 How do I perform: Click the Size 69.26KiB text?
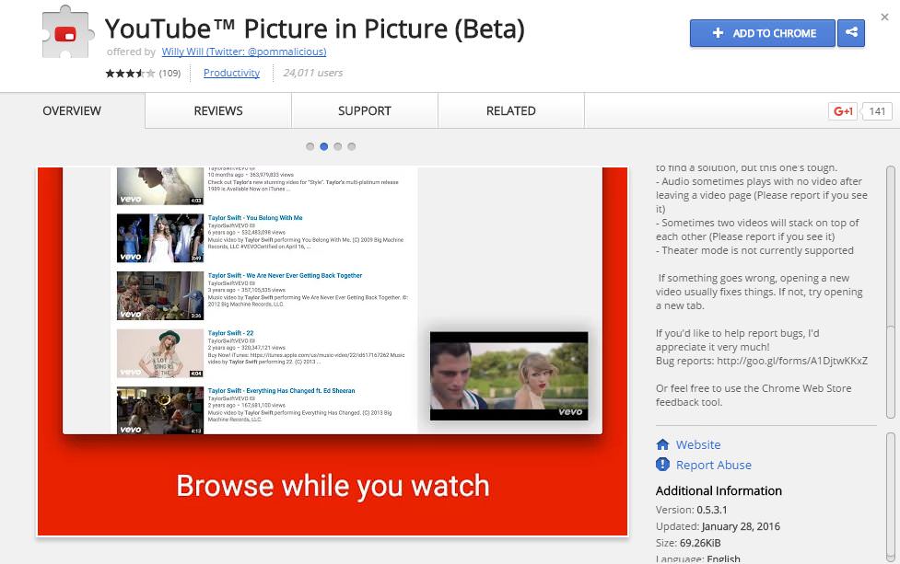pos(688,543)
